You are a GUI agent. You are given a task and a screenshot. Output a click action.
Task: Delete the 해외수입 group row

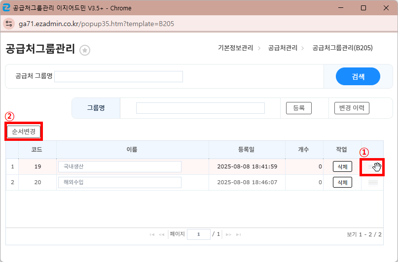[342, 183]
